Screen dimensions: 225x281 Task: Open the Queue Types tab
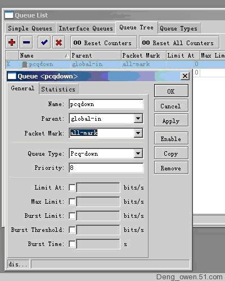pos(179,28)
